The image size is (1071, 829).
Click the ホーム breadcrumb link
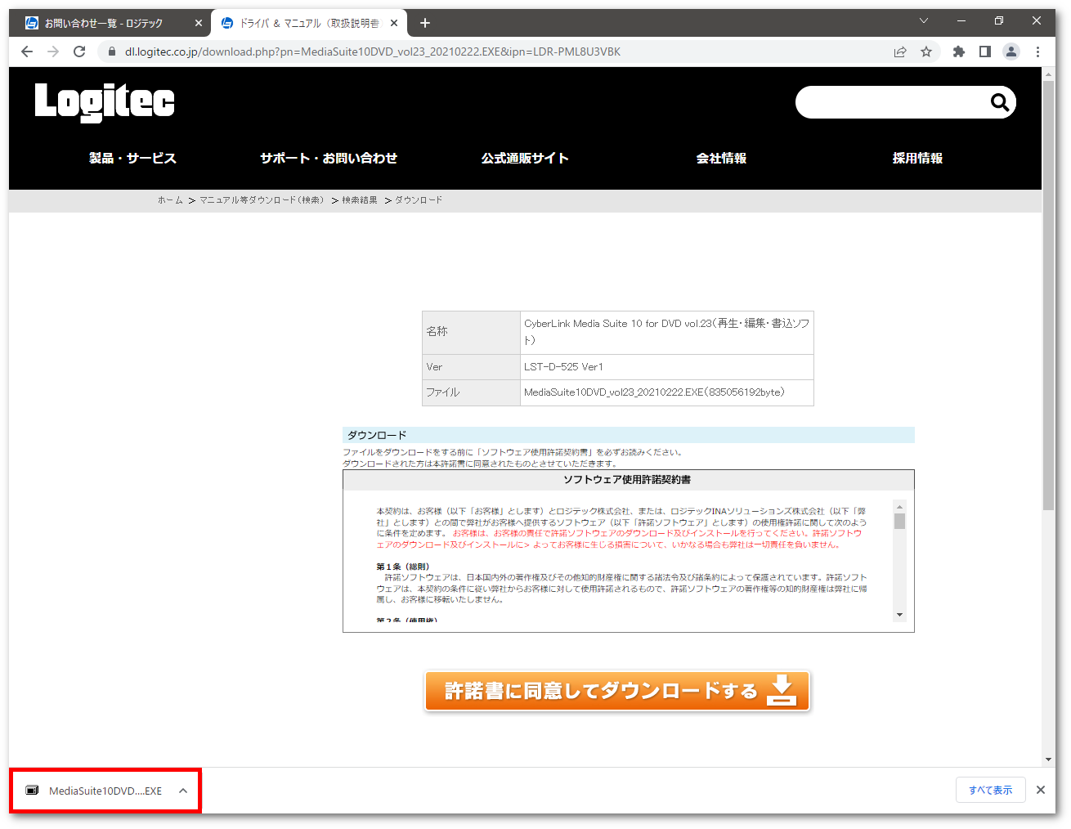click(x=170, y=200)
